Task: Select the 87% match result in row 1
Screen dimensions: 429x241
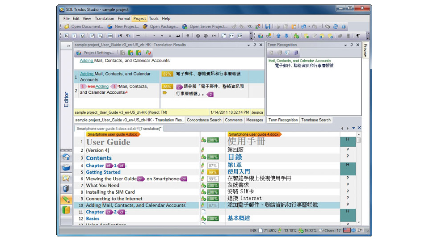Action: (167, 74)
